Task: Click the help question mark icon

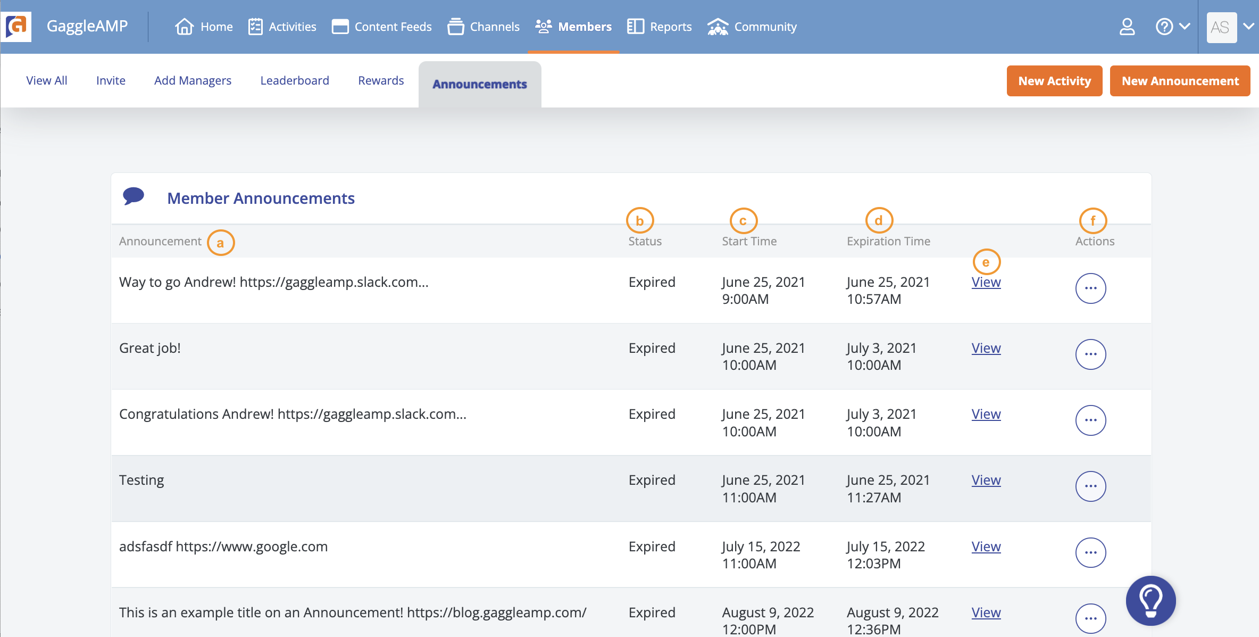Action: (1164, 27)
